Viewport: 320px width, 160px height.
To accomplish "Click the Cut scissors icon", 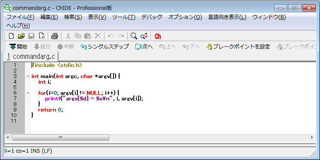I will [x=68, y=36].
